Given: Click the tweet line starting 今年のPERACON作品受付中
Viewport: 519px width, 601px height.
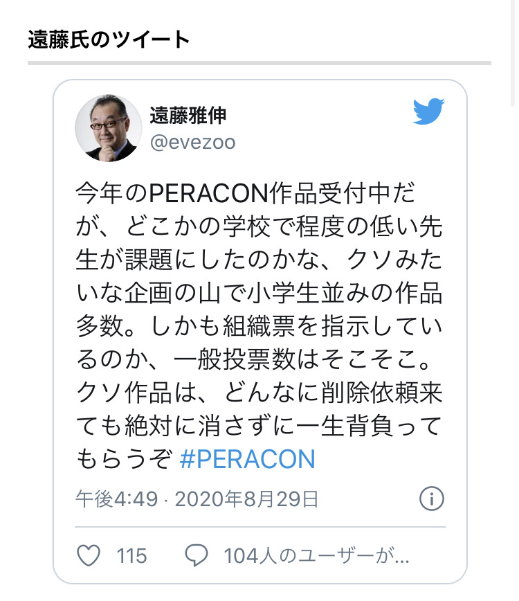Looking at the screenshot, I should 245,193.
